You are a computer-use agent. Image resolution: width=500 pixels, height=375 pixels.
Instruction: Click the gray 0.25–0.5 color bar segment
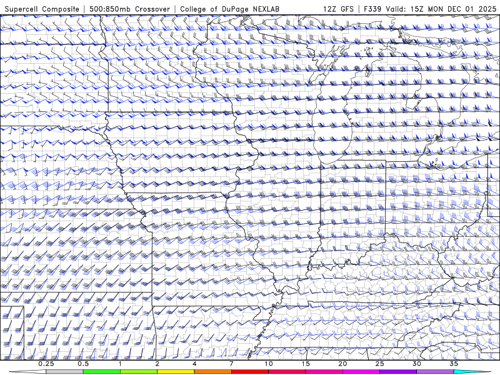65,372
